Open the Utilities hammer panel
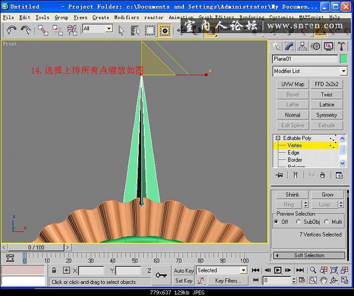The width and height of the screenshot is (354, 296). point(342,46)
